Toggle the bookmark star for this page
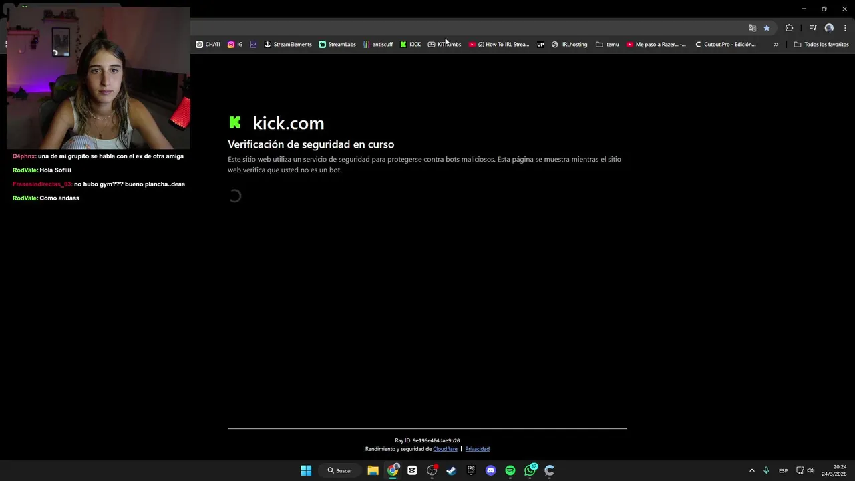855x481 pixels. [x=767, y=28]
